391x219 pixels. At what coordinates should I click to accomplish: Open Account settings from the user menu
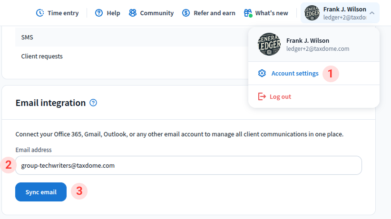294,73
